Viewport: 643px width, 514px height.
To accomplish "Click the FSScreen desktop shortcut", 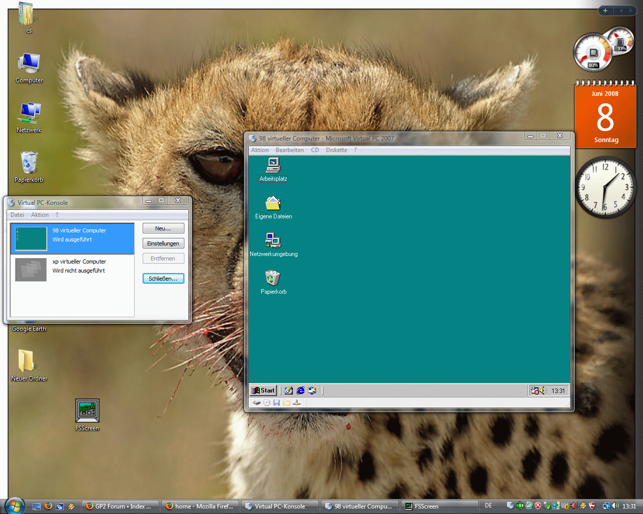I will (87, 411).
